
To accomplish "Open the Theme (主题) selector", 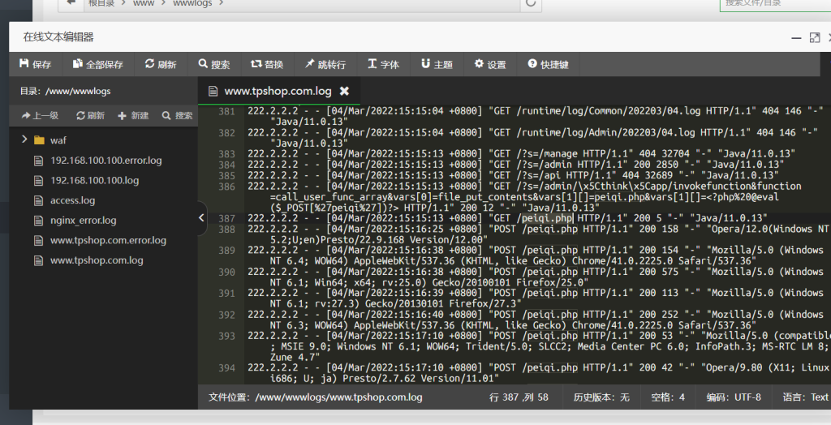I will tap(437, 65).
